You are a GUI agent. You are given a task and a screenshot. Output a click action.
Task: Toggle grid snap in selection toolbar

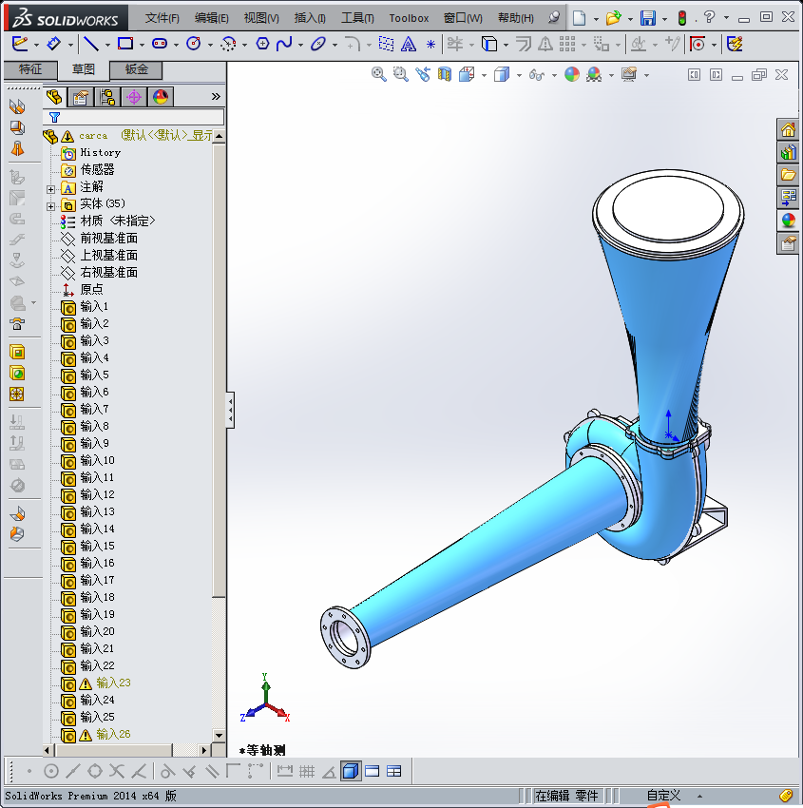(x=307, y=772)
